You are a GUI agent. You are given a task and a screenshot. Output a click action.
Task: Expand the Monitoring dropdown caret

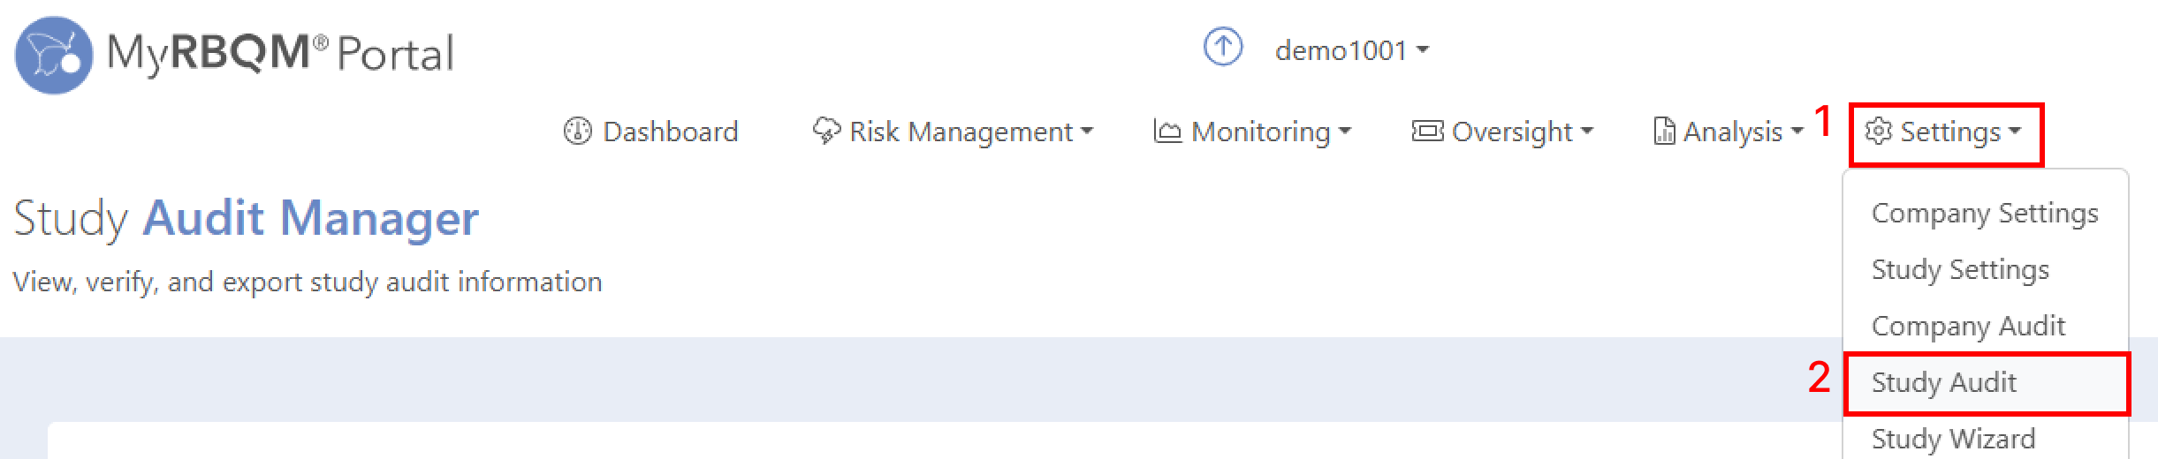point(1345,132)
